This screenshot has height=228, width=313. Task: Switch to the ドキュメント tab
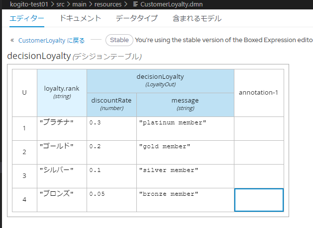[80, 18]
